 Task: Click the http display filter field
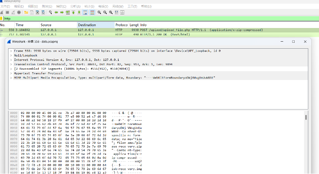[x=161, y=19]
